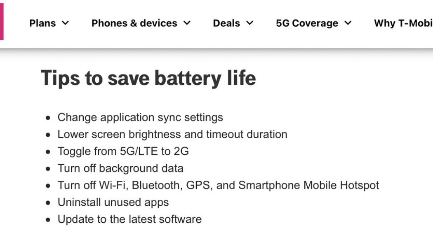The height and width of the screenshot is (247, 433).
Task: Expand the Deals dropdown arrow
Action: pyautogui.click(x=249, y=23)
